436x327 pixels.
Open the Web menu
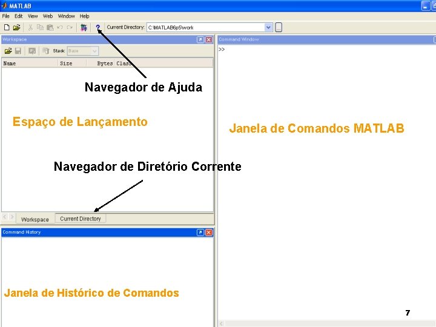(48, 16)
